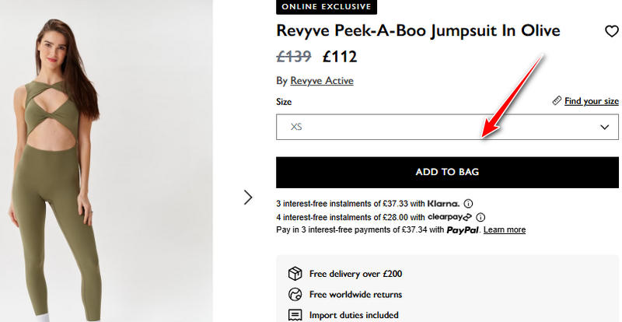Click the Import duties included icon
The width and height of the screenshot is (622, 322).
tap(295, 315)
